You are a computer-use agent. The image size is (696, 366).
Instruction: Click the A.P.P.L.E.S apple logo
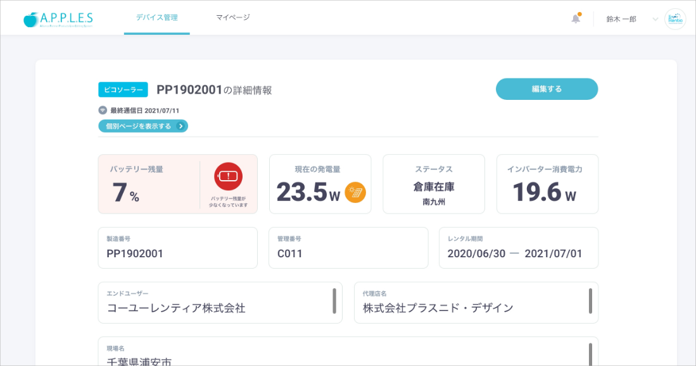coord(58,18)
